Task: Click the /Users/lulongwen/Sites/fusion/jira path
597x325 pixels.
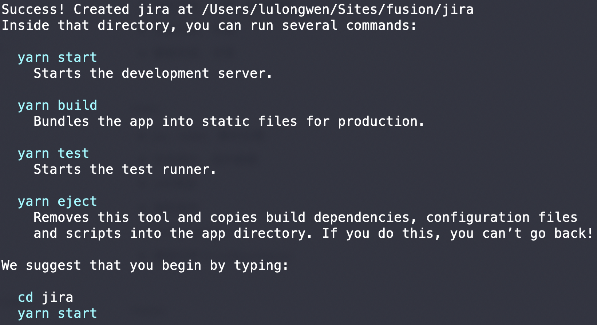Action: pyautogui.click(x=337, y=9)
